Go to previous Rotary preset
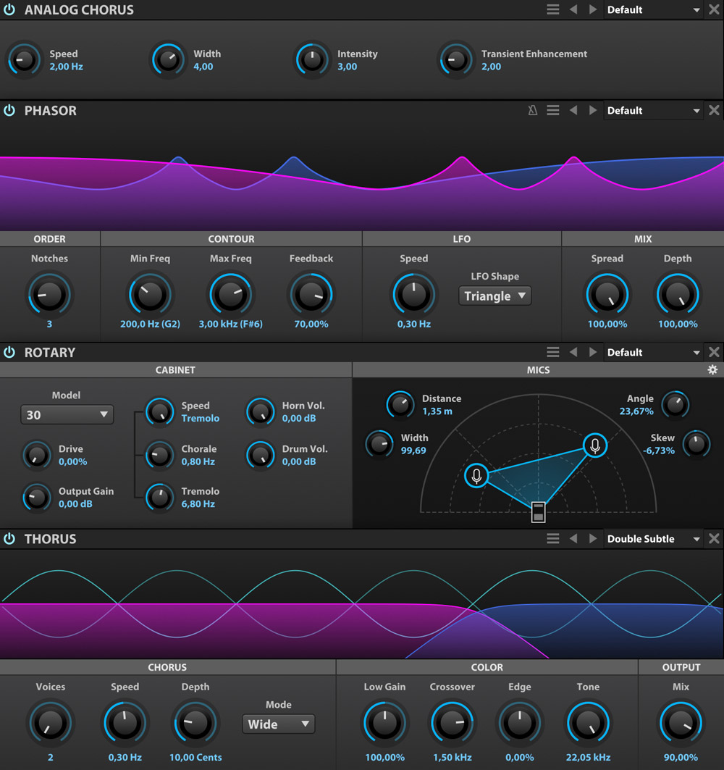 [573, 352]
